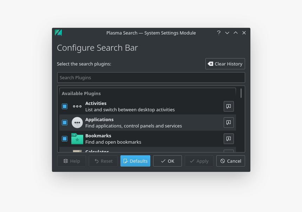Click the Reset button
This screenshot has height=212, width=302.
point(103,161)
